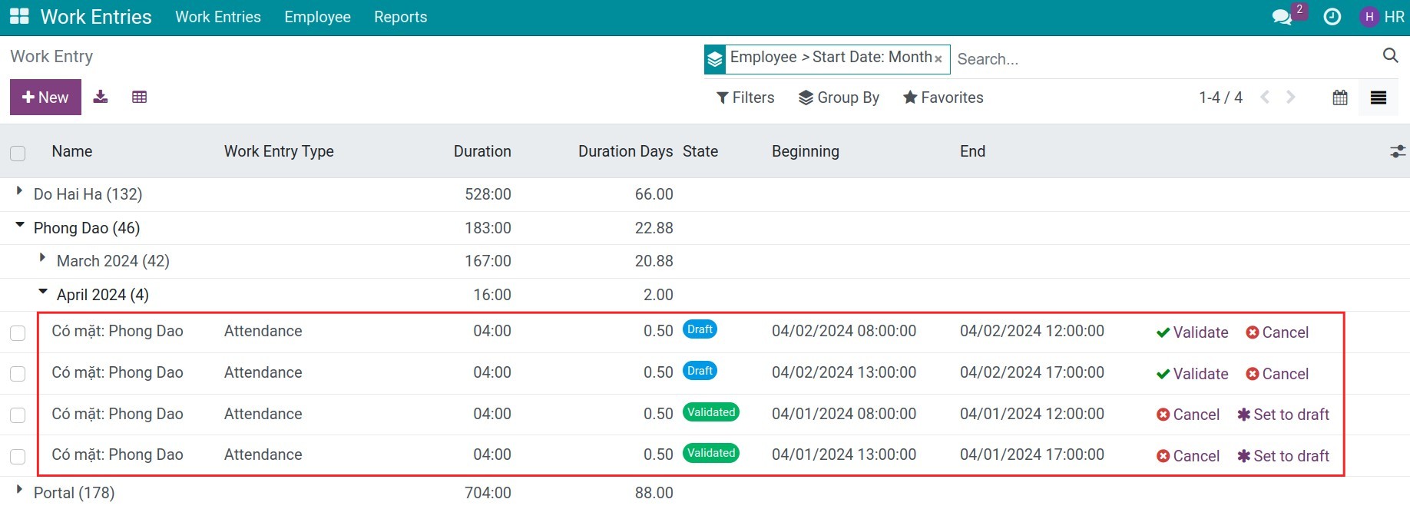Click inside the Search input field
This screenshot has width=1410, height=509.
1163,59
